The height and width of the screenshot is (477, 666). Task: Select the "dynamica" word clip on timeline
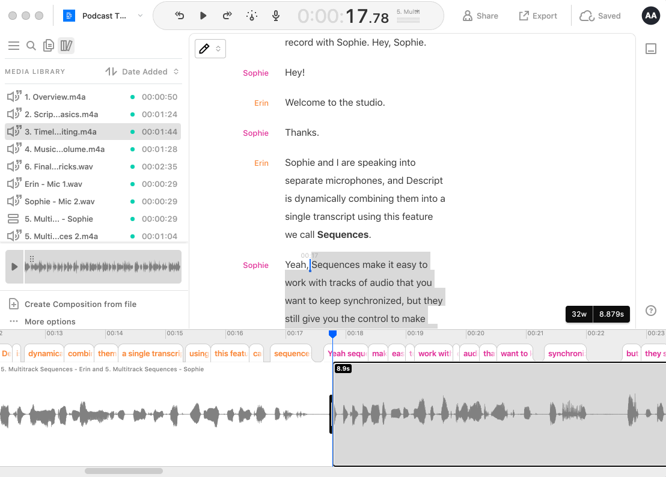[44, 353]
